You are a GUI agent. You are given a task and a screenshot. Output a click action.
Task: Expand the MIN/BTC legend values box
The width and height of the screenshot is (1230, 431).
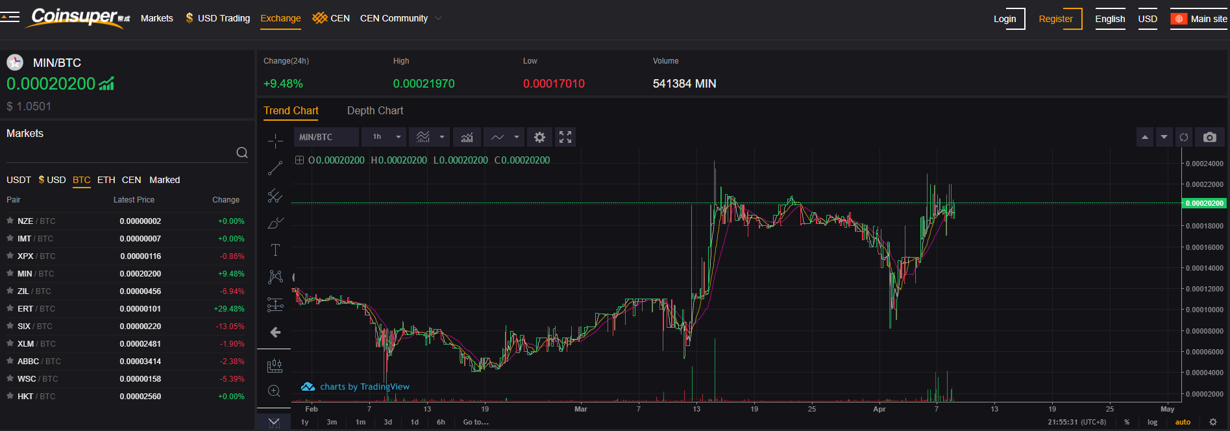coord(299,160)
